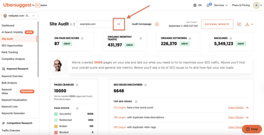This screenshot has width=264, height=135.
Task: Click info icon next to Pages Crawled
Action: pos(77,85)
